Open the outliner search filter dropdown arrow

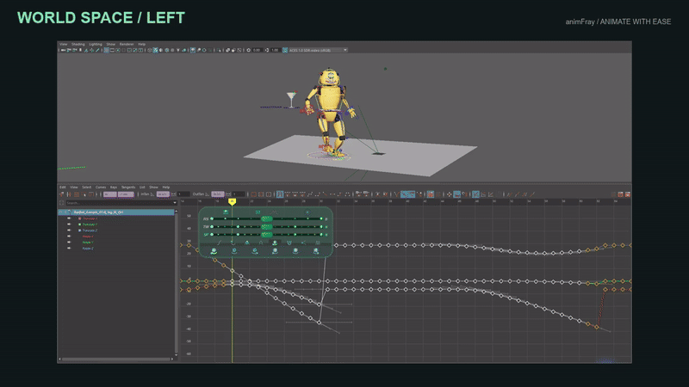click(175, 203)
